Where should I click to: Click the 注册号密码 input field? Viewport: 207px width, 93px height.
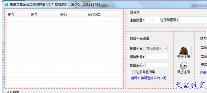coord(193,20)
